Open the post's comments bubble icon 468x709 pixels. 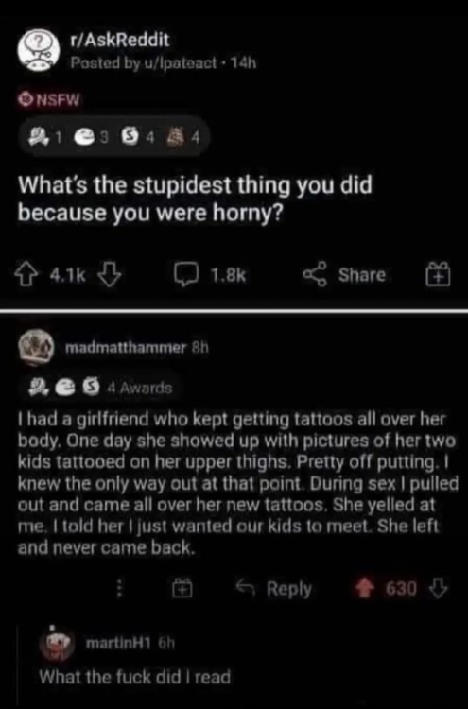tap(187, 275)
